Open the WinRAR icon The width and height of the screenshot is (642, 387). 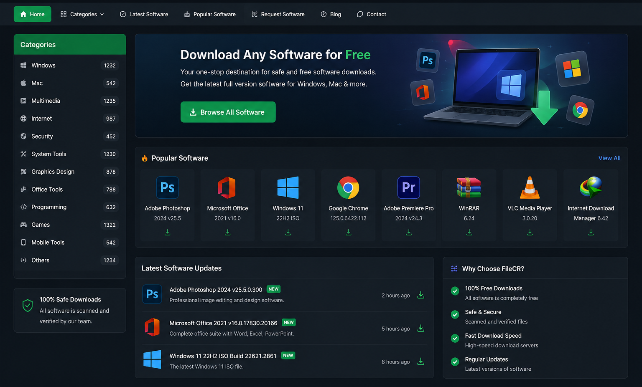pyautogui.click(x=469, y=187)
